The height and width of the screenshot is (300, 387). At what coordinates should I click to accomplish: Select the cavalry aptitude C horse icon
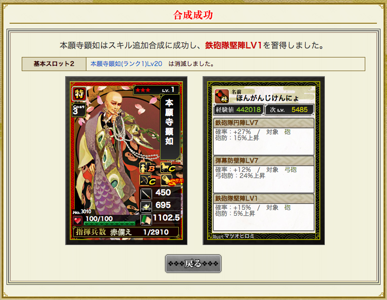168,167
